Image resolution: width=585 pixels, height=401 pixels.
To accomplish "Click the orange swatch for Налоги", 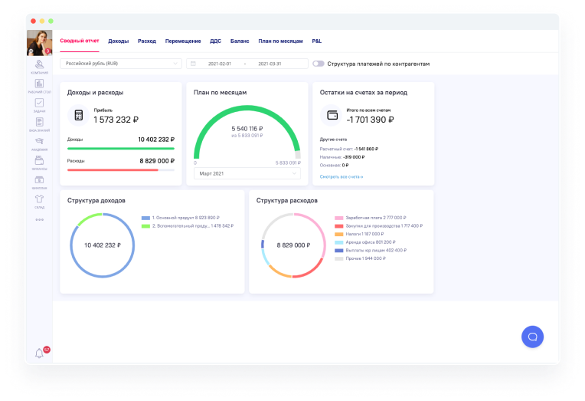I will click(338, 235).
